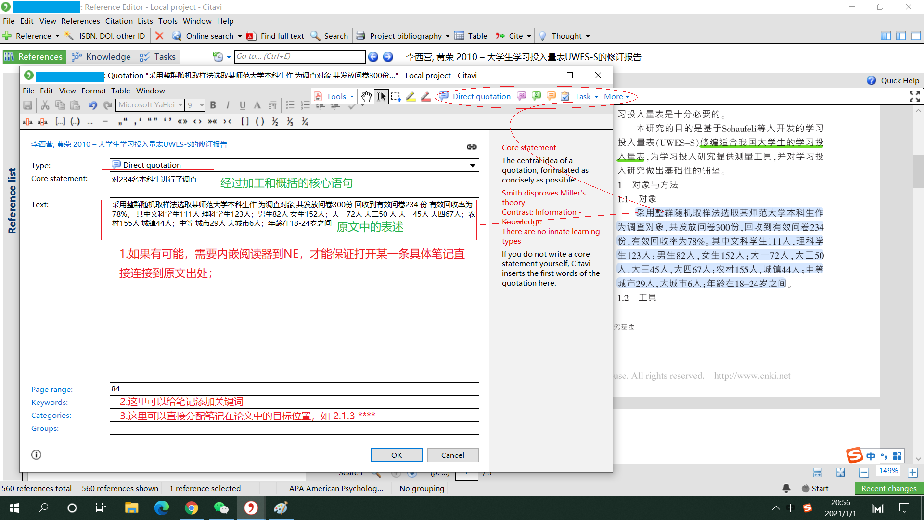Click in the Page range field
The height and width of the screenshot is (520, 924).
click(294, 389)
